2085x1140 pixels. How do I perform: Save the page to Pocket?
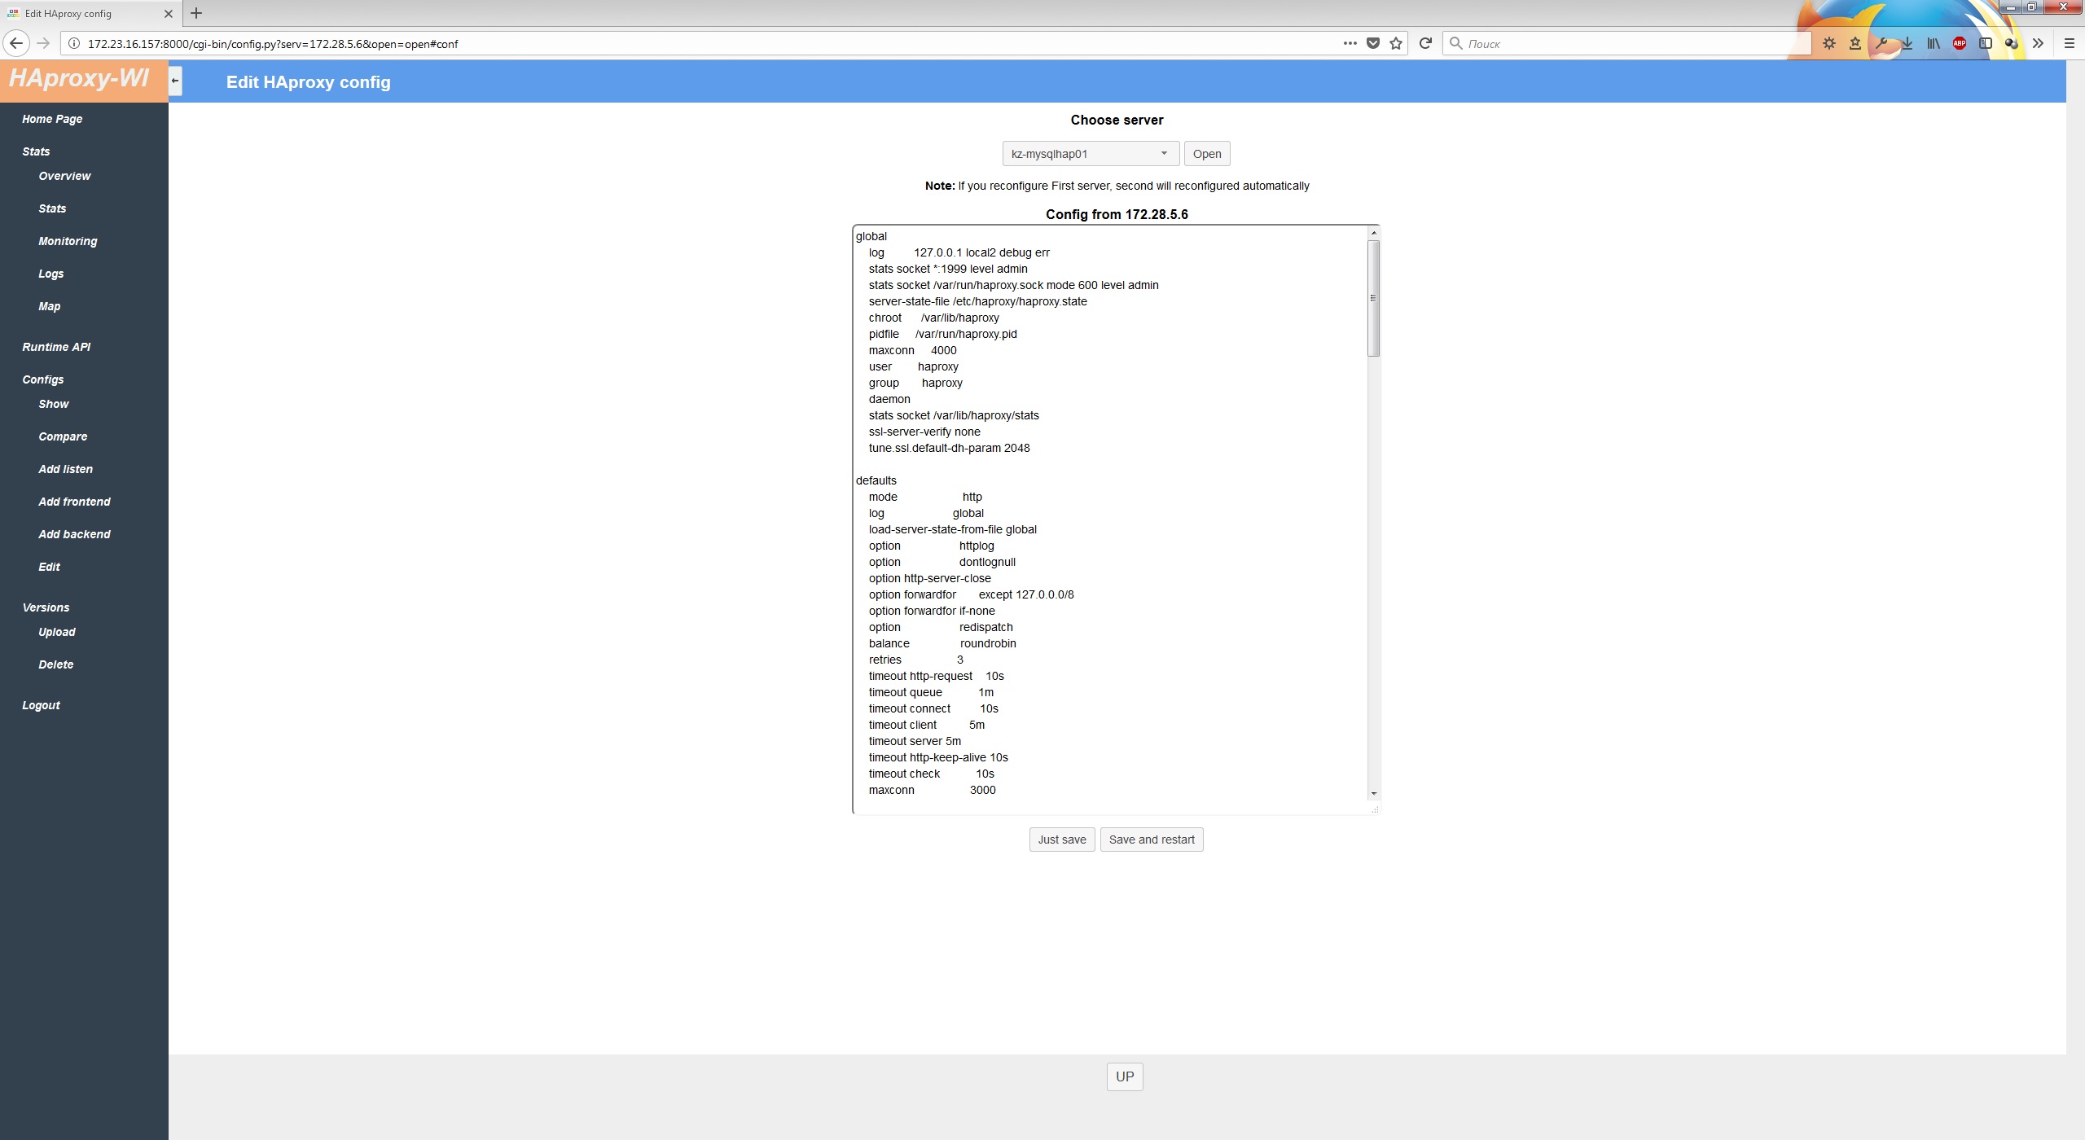pyautogui.click(x=1373, y=43)
